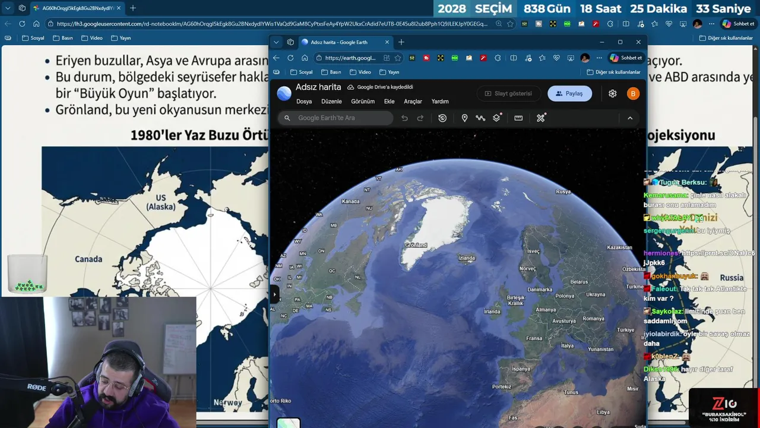Open tab search dropdown in background window
This screenshot has height=428, width=760.
click(8, 8)
